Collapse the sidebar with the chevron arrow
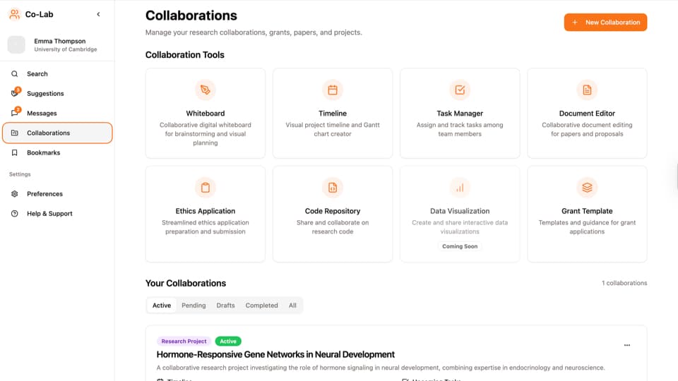 [x=99, y=14]
